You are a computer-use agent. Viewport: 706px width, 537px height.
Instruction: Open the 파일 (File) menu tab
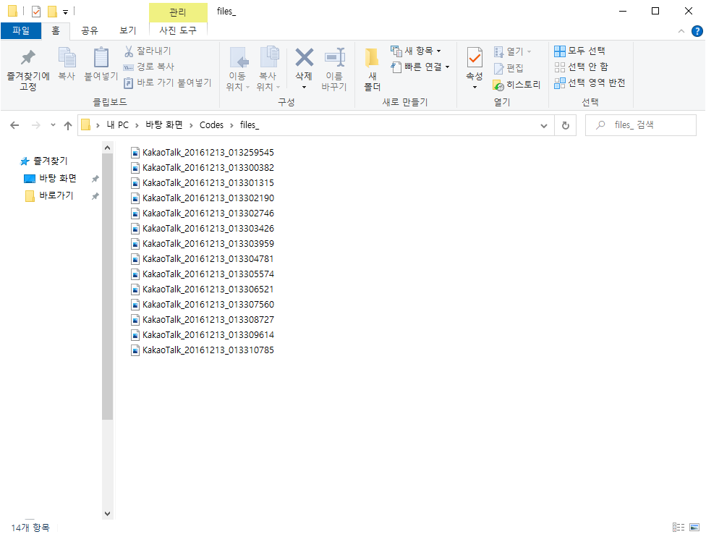pos(21,30)
